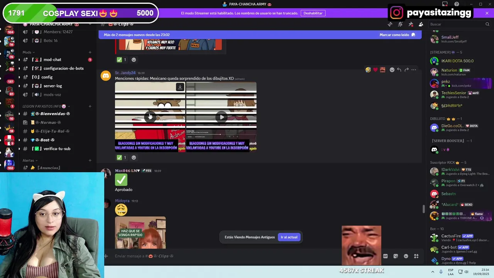Open Max846 LM username

[x=127, y=171]
